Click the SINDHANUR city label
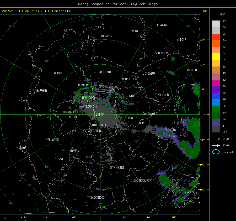This screenshot has width=236, height=221. 162,95
